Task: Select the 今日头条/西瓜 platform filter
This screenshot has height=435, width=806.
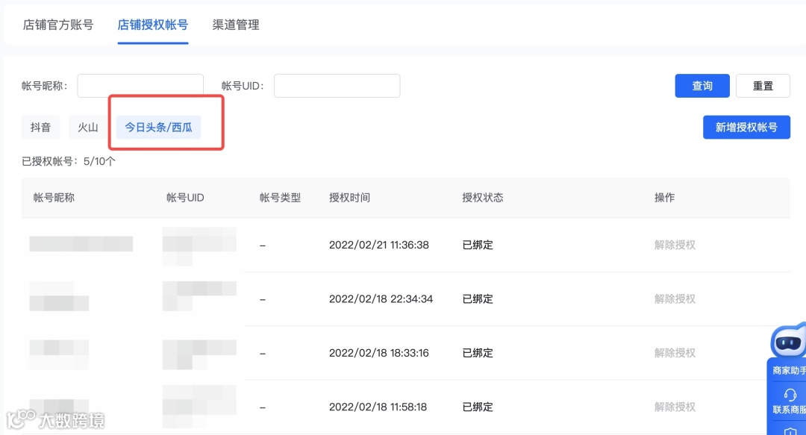Action: pyautogui.click(x=158, y=127)
